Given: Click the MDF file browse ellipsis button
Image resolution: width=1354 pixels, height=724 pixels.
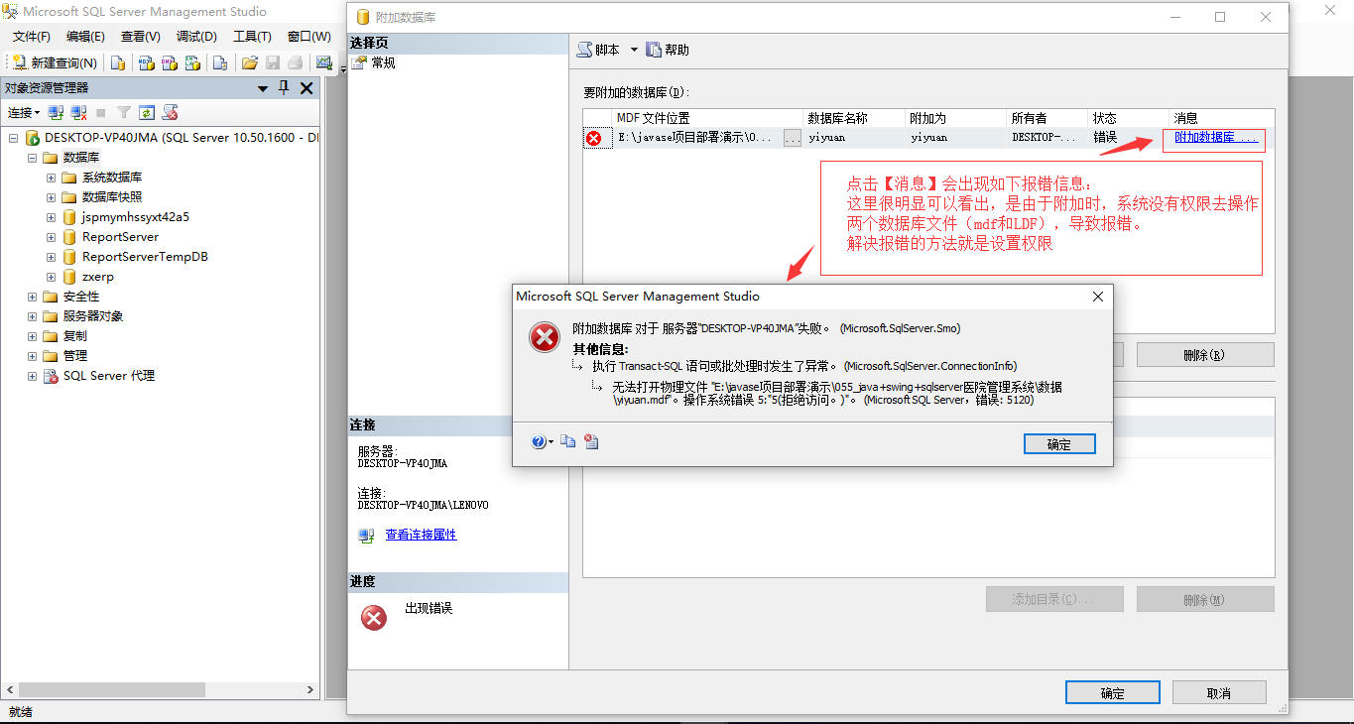Looking at the screenshot, I should coord(793,139).
